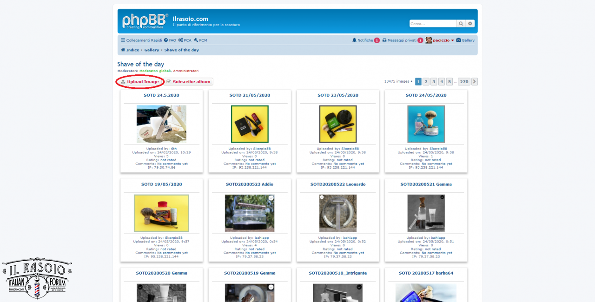Open the FAQ page
The height and width of the screenshot is (302, 595).
point(170,40)
